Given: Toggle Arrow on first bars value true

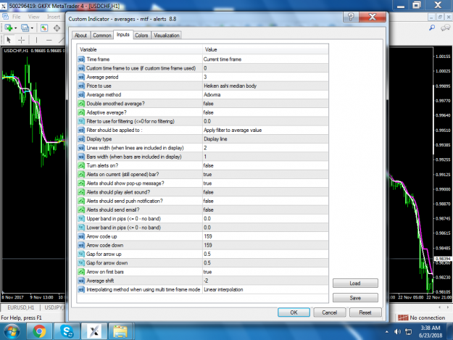Looking at the screenshot, I should point(265,272).
